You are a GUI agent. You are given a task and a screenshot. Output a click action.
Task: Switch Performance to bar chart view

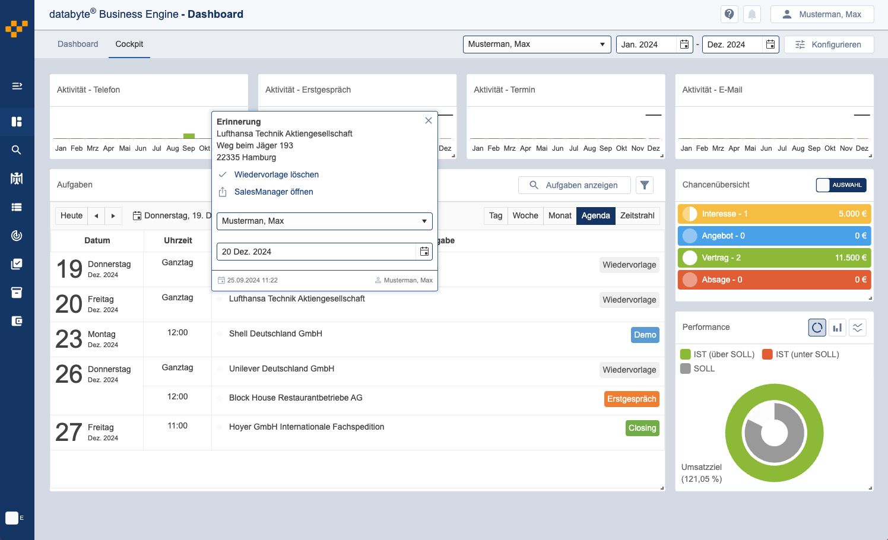(837, 328)
